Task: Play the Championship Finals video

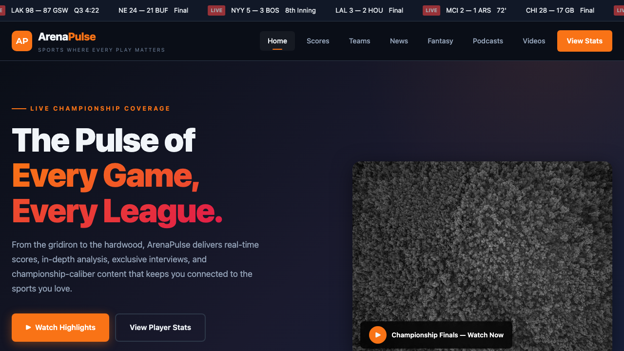Action: coord(378,335)
